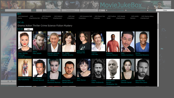This screenshot has height=98, width=174.
Task: Click the Close button
Action: point(165,10)
